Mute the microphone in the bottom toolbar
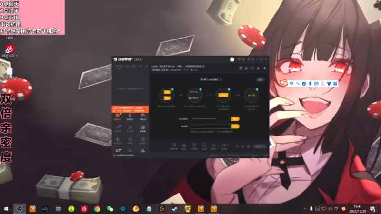 tap(214, 146)
